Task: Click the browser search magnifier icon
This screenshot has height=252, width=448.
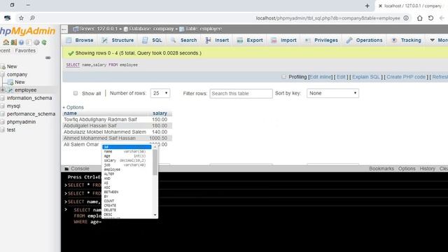Action: click(32, 18)
